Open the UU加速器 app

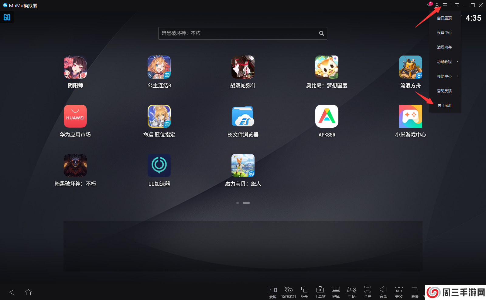coord(159,166)
